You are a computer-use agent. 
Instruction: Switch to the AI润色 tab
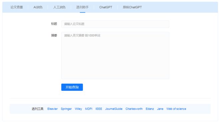point(38,7)
